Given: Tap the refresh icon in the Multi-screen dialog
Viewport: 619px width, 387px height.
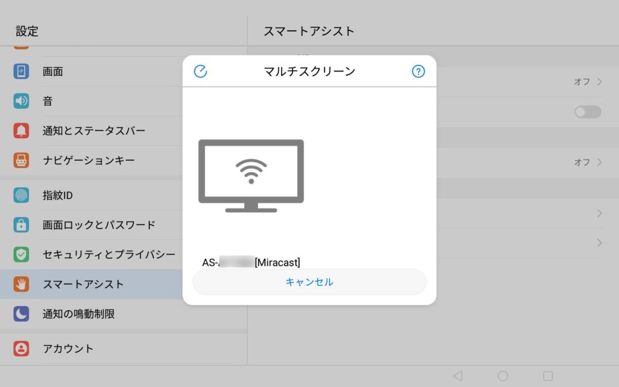Looking at the screenshot, I should pyautogui.click(x=201, y=71).
